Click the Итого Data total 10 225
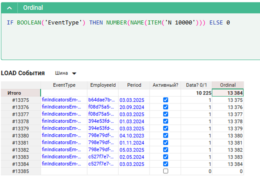This screenshot has height=177, width=260. pos(196,93)
